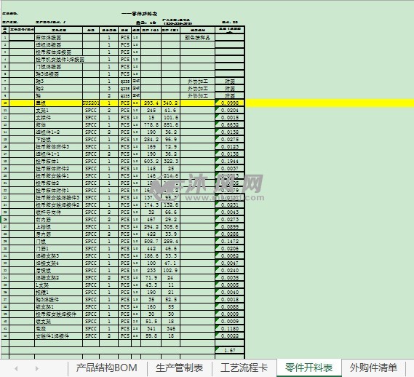This screenshot has height=377, width=414.
Task: Click the length cell 284.2
Action: [x=151, y=139]
